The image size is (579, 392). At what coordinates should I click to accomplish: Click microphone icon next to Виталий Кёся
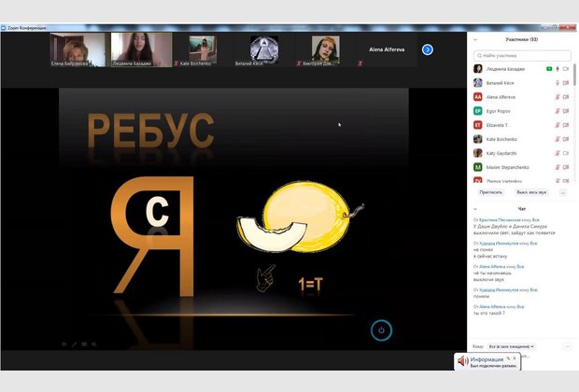click(558, 82)
